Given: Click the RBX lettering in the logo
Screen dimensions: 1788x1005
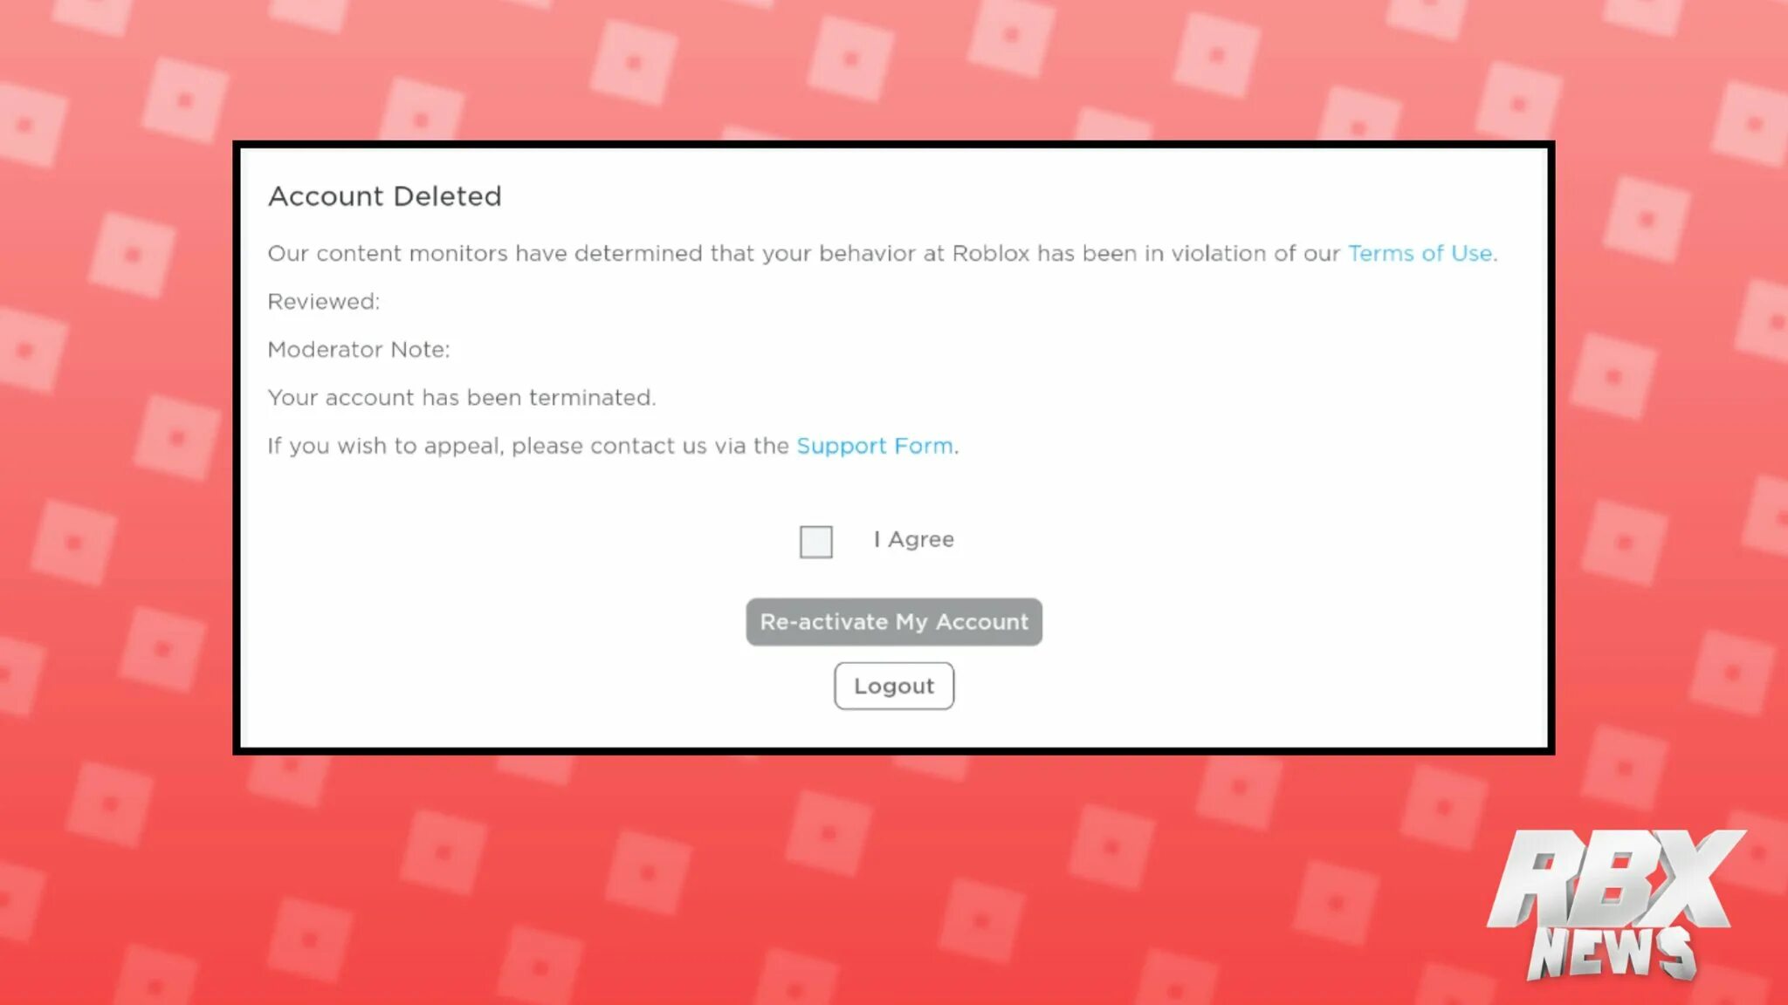Looking at the screenshot, I should point(1615,877).
